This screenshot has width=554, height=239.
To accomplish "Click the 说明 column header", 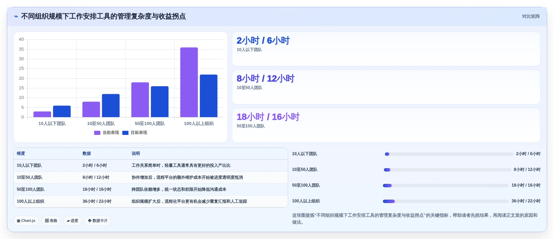I will (136, 154).
